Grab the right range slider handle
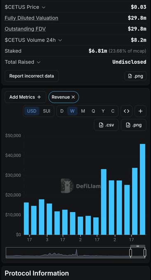The height and width of the screenshot is (280, 151). coord(145,253)
